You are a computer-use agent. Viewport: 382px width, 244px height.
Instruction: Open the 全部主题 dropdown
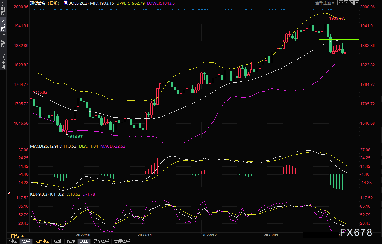(325, 3)
